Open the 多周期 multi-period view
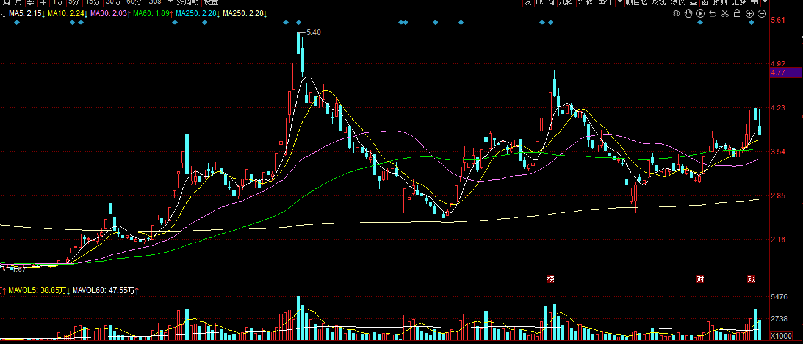Screen dimensions: 803x344 pyautogui.click(x=188, y=2)
